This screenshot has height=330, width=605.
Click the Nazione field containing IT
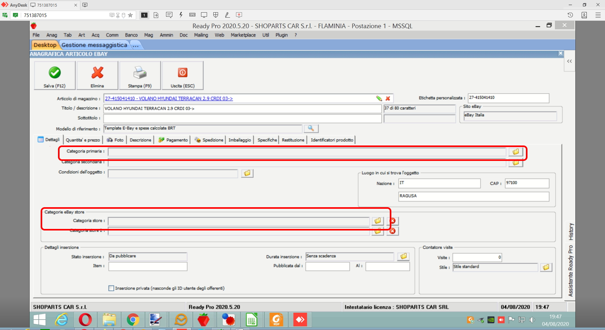[x=439, y=183]
